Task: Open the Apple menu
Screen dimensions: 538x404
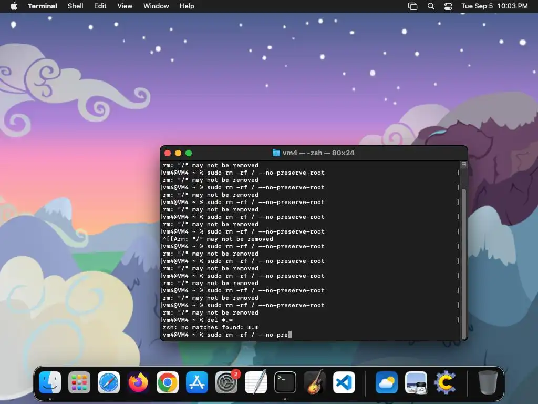Action: 14,6
